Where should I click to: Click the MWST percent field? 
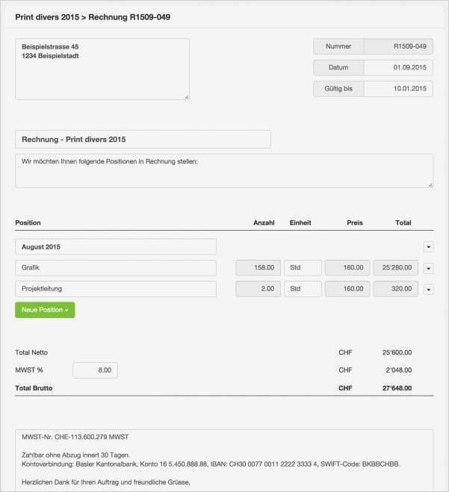[x=95, y=370]
